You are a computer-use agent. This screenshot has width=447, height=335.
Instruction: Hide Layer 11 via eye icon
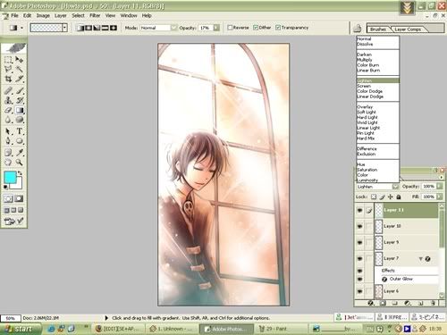pos(359,210)
